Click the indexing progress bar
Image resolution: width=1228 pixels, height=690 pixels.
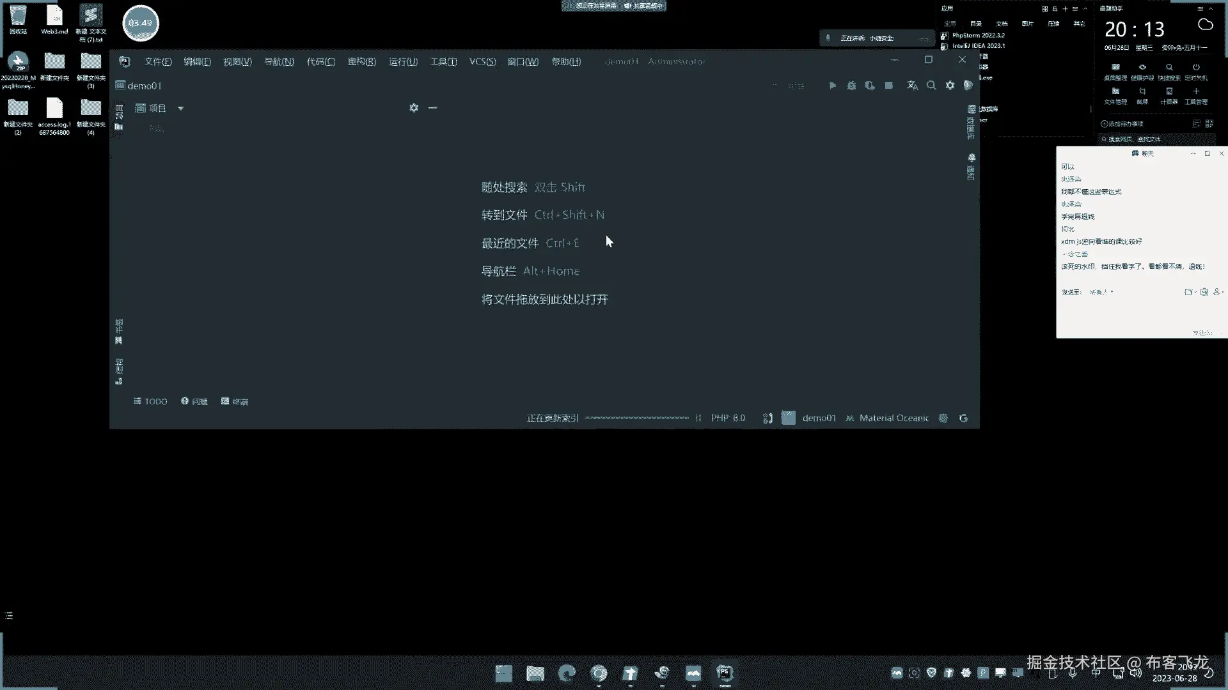(x=636, y=418)
